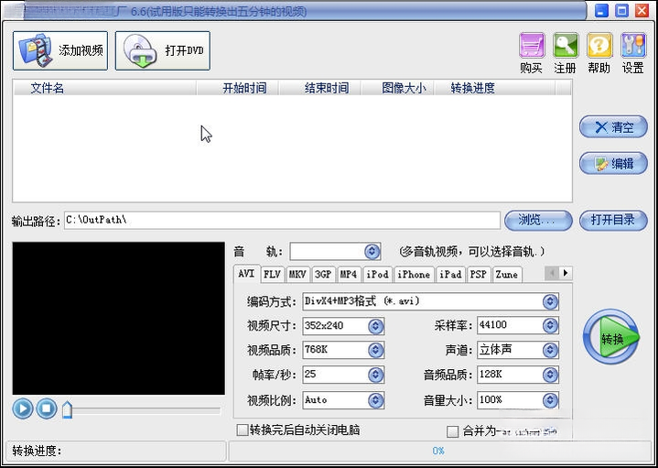Viewport: 658px width, 468px height.
Task: Click the 注册 register key icon
Action: click(x=566, y=46)
